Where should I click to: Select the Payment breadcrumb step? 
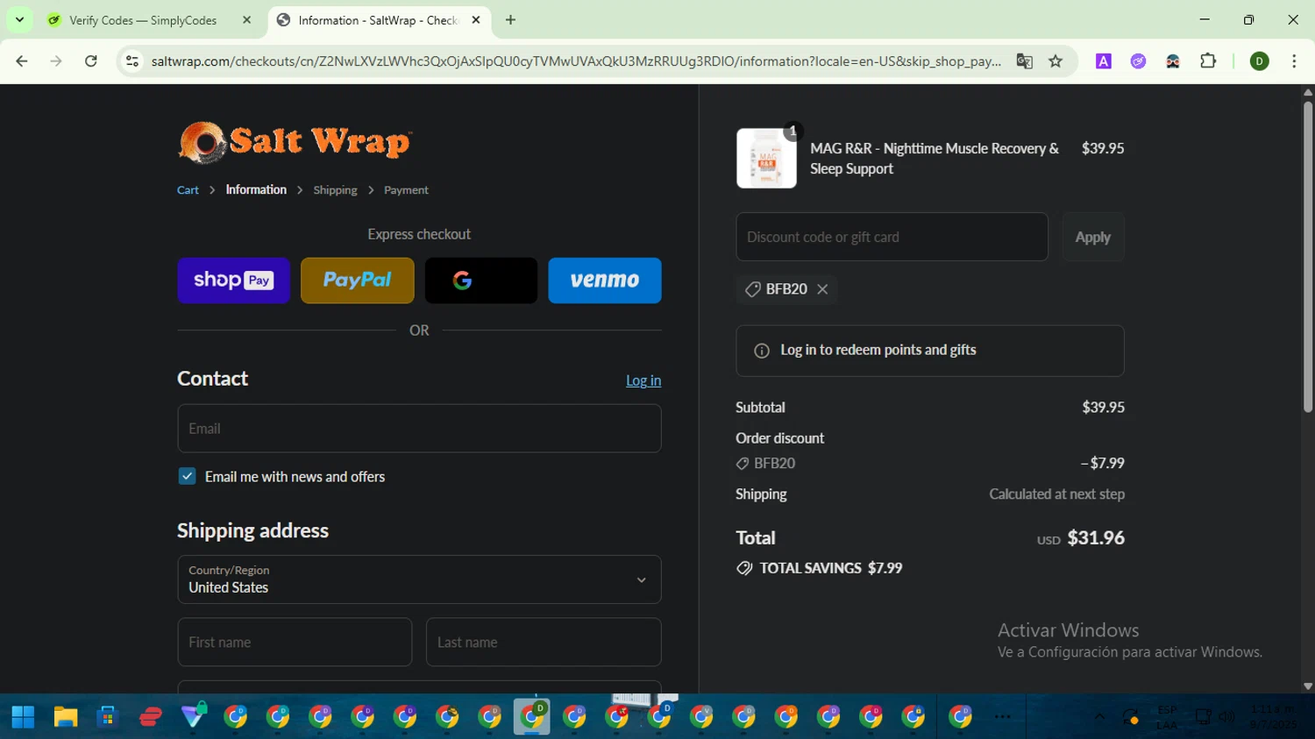406,190
